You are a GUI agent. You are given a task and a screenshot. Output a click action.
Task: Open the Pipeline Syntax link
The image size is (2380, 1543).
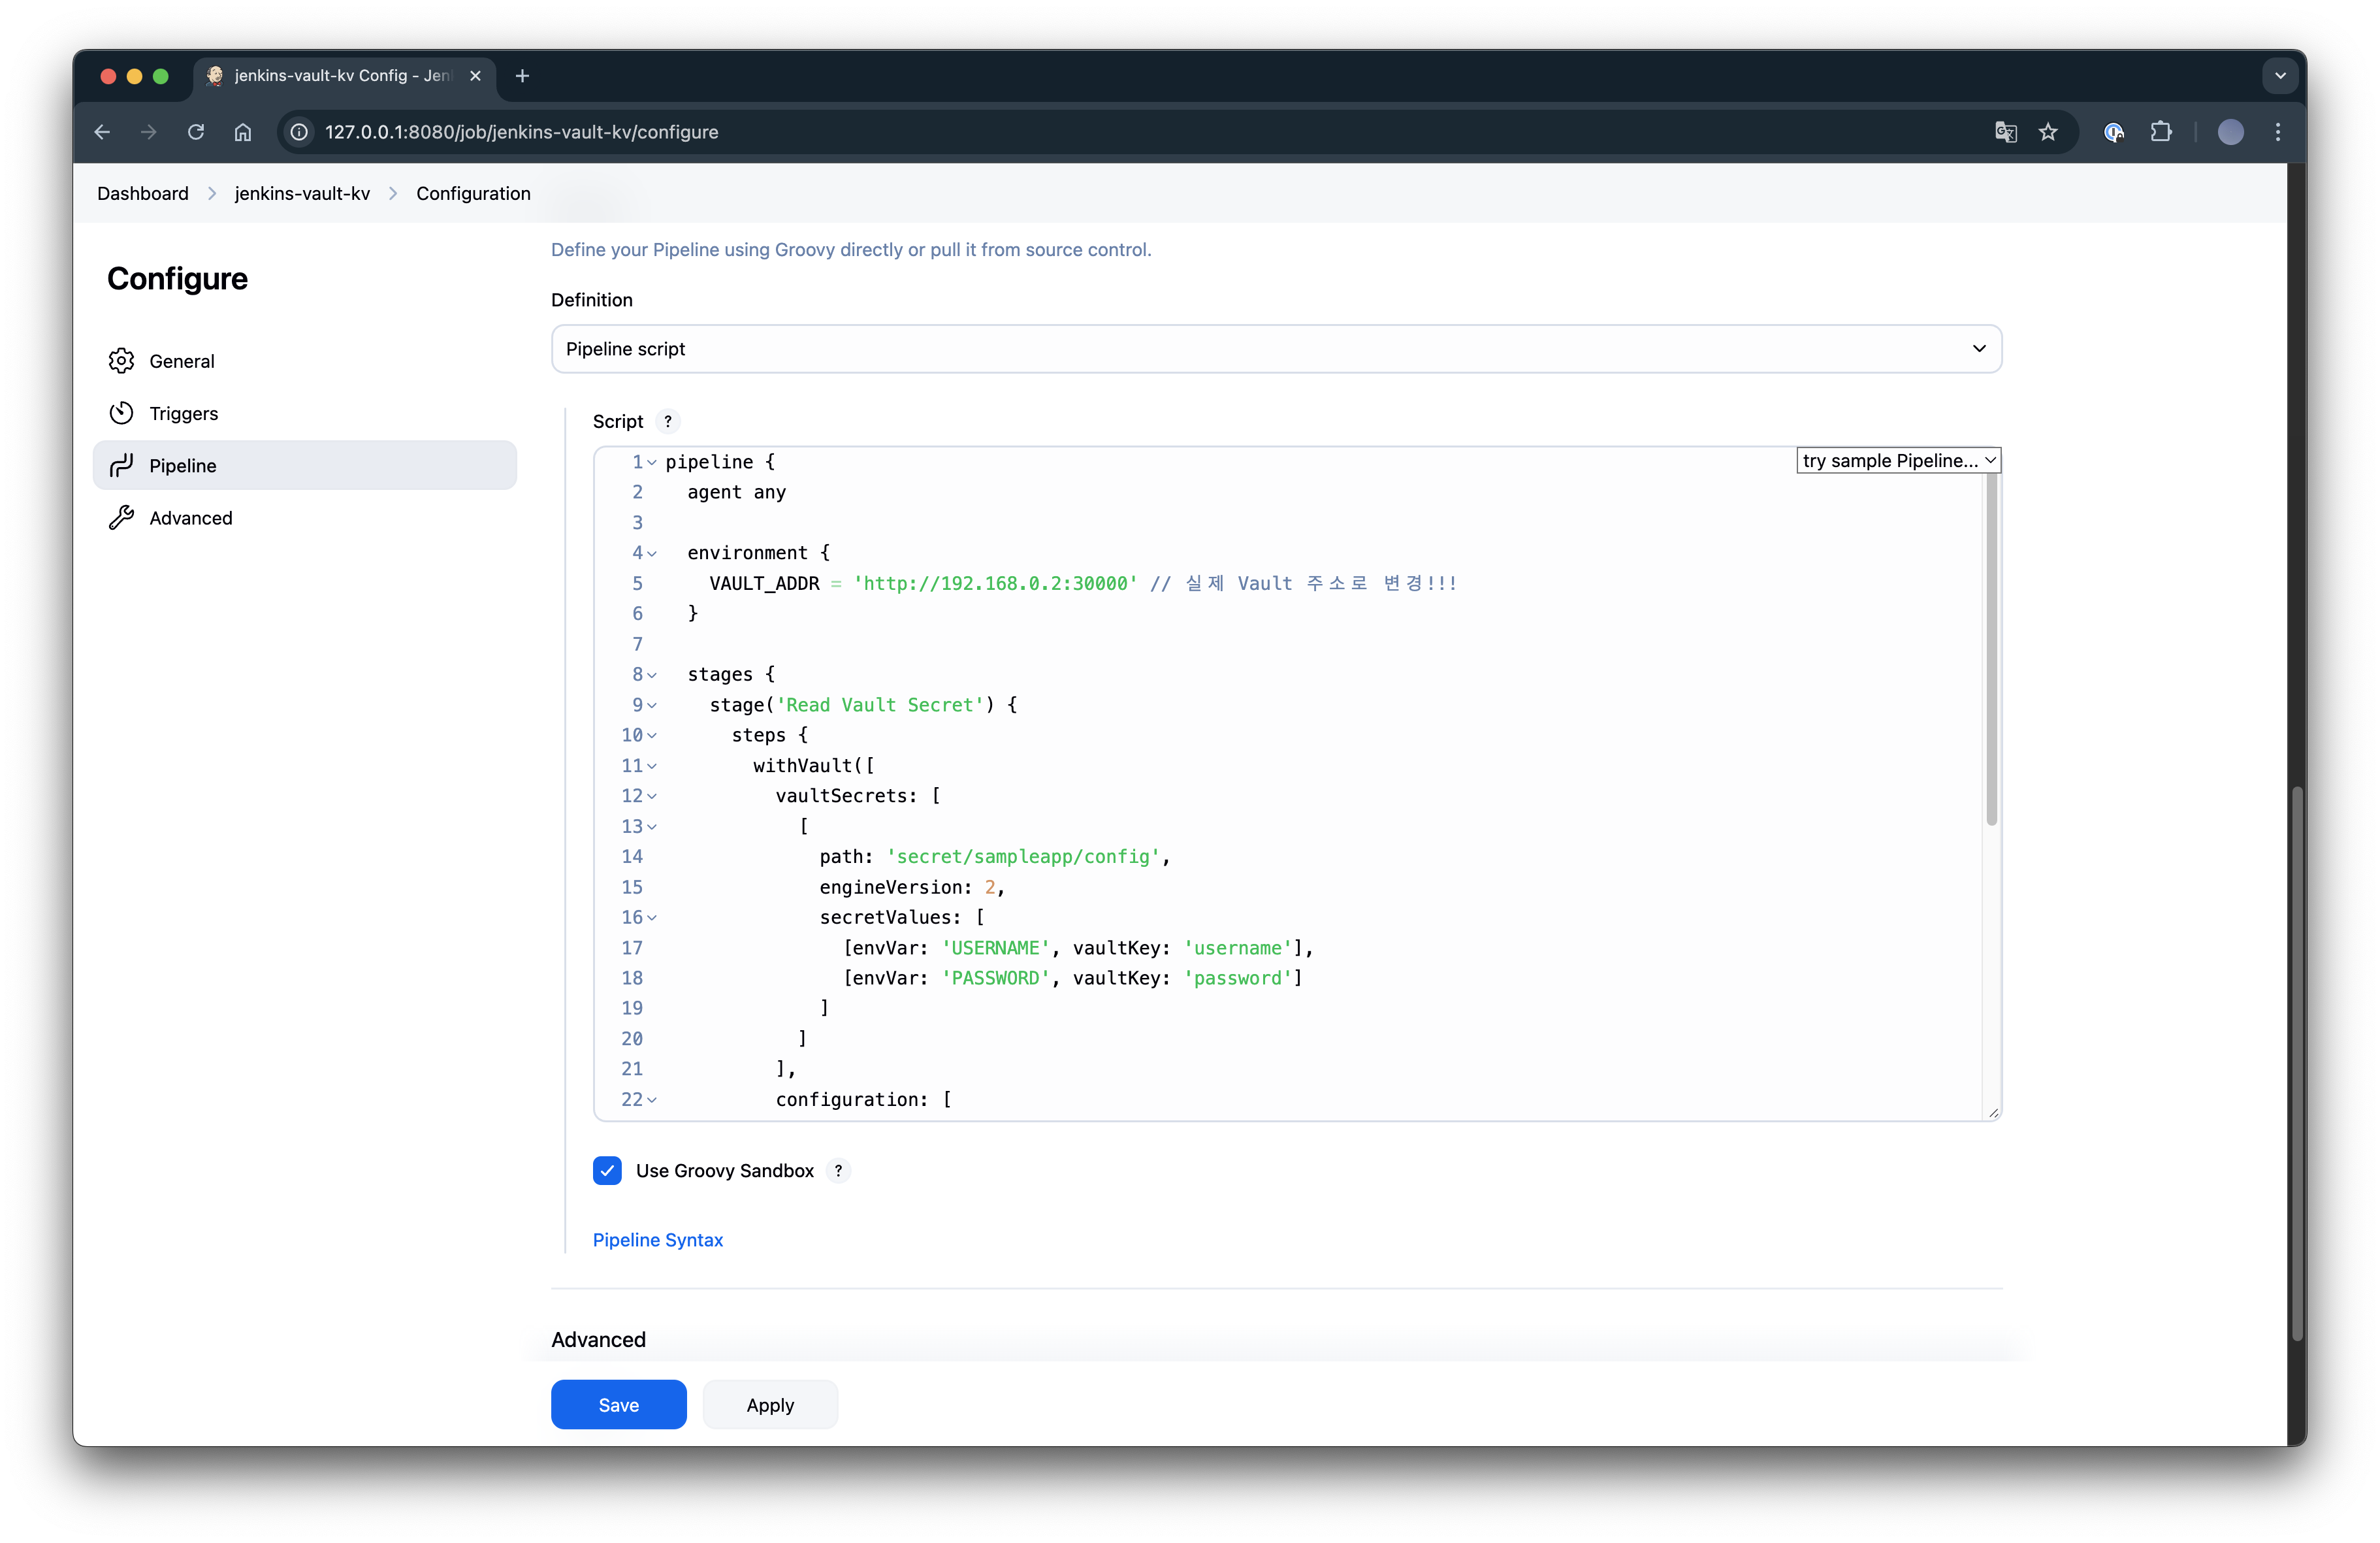[x=657, y=1239]
